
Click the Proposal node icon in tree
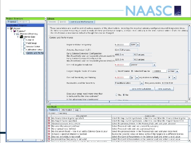point(15,31)
